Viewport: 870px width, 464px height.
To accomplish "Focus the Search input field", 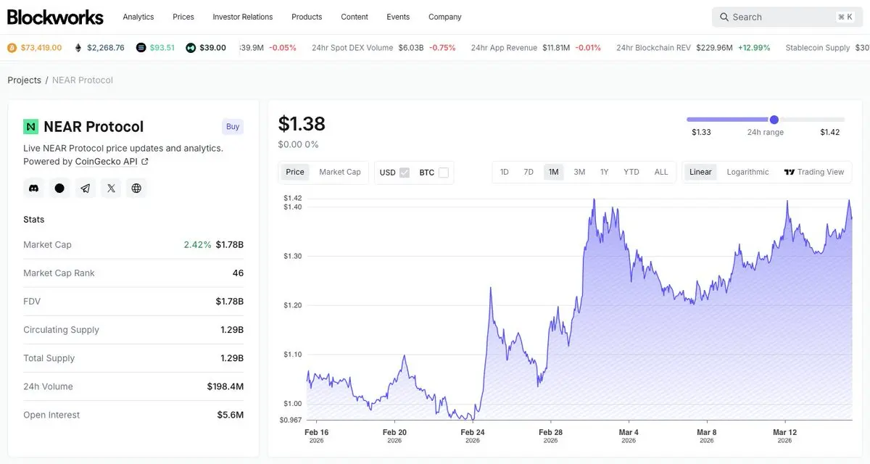I will coord(780,17).
